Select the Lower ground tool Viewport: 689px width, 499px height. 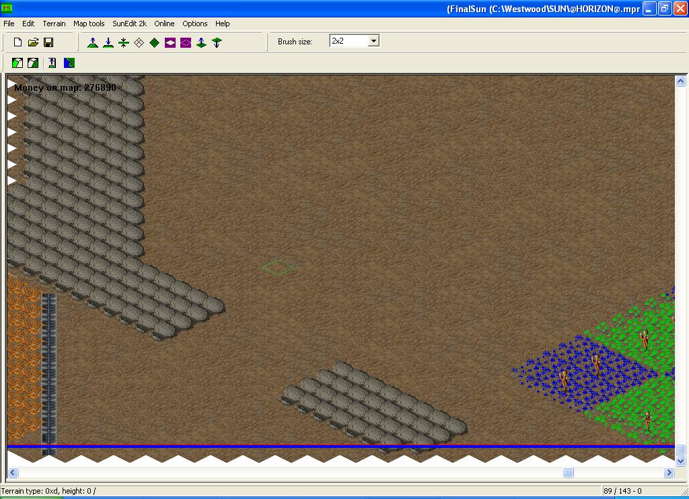click(108, 42)
